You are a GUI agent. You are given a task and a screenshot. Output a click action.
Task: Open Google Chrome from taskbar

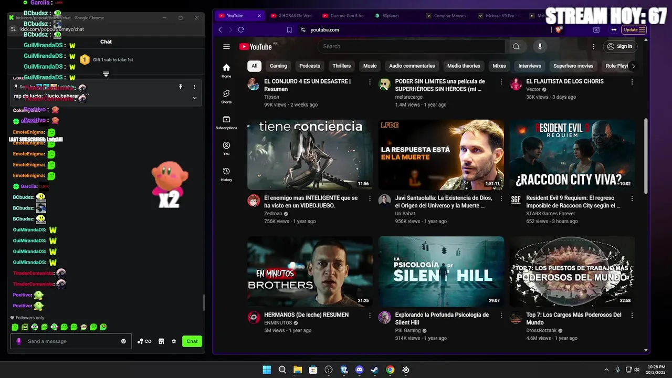click(x=390, y=370)
